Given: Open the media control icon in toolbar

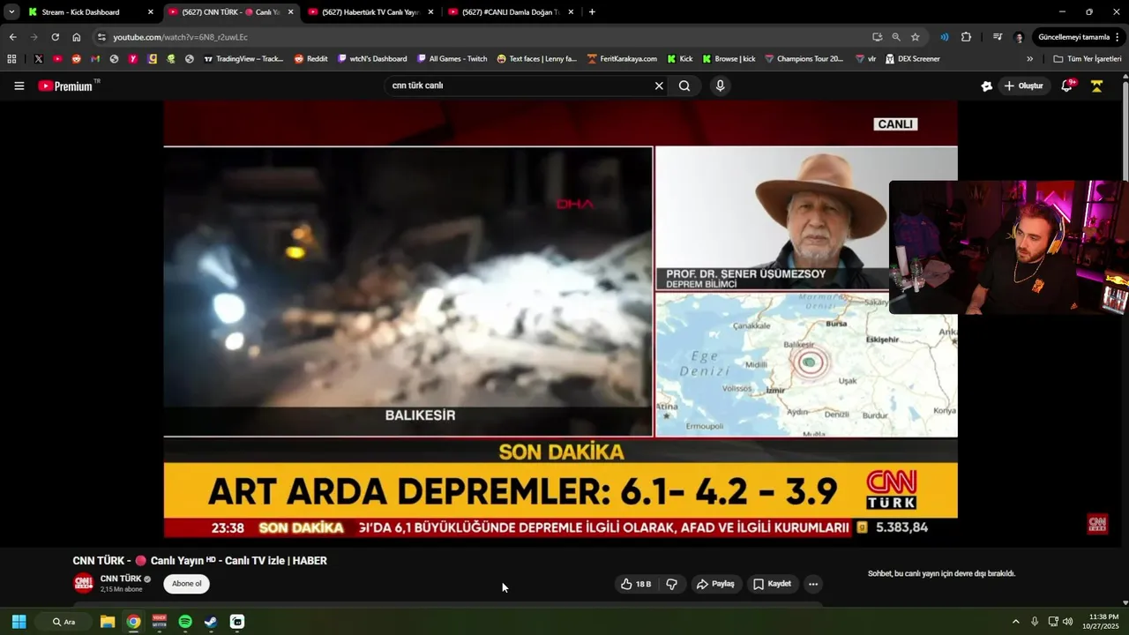Looking at the screenshot, I should pos(998,37).
